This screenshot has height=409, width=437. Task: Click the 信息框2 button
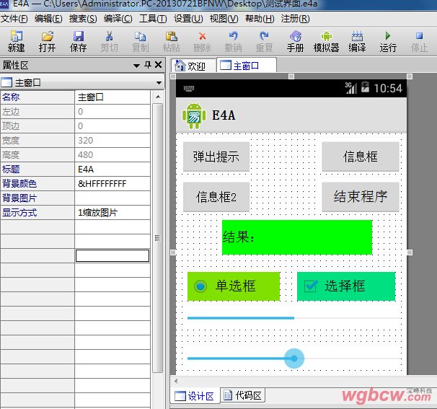coord(216,197)
